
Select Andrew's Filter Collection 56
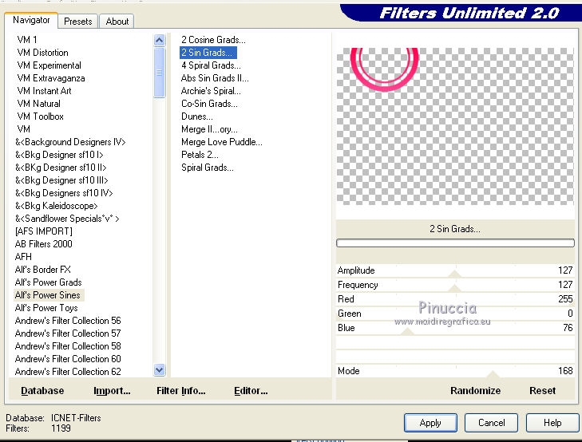[x=68, y=321]
